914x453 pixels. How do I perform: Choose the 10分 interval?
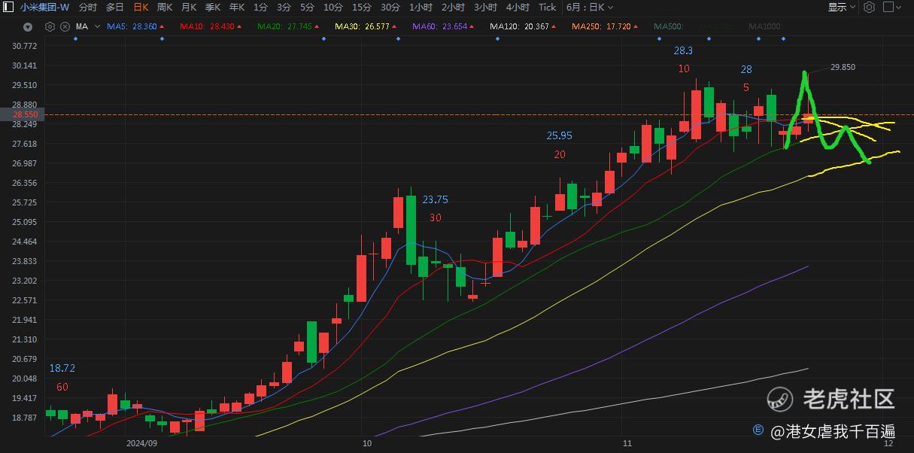click(333, 7)
